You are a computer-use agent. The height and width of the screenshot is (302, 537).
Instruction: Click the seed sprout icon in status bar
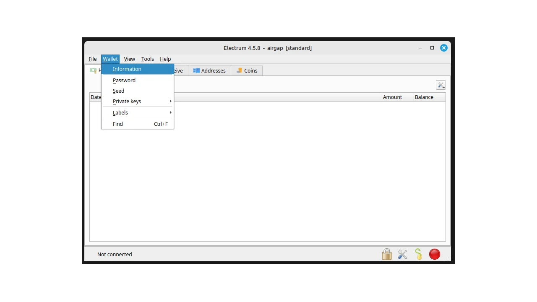(x=418, y=254)
